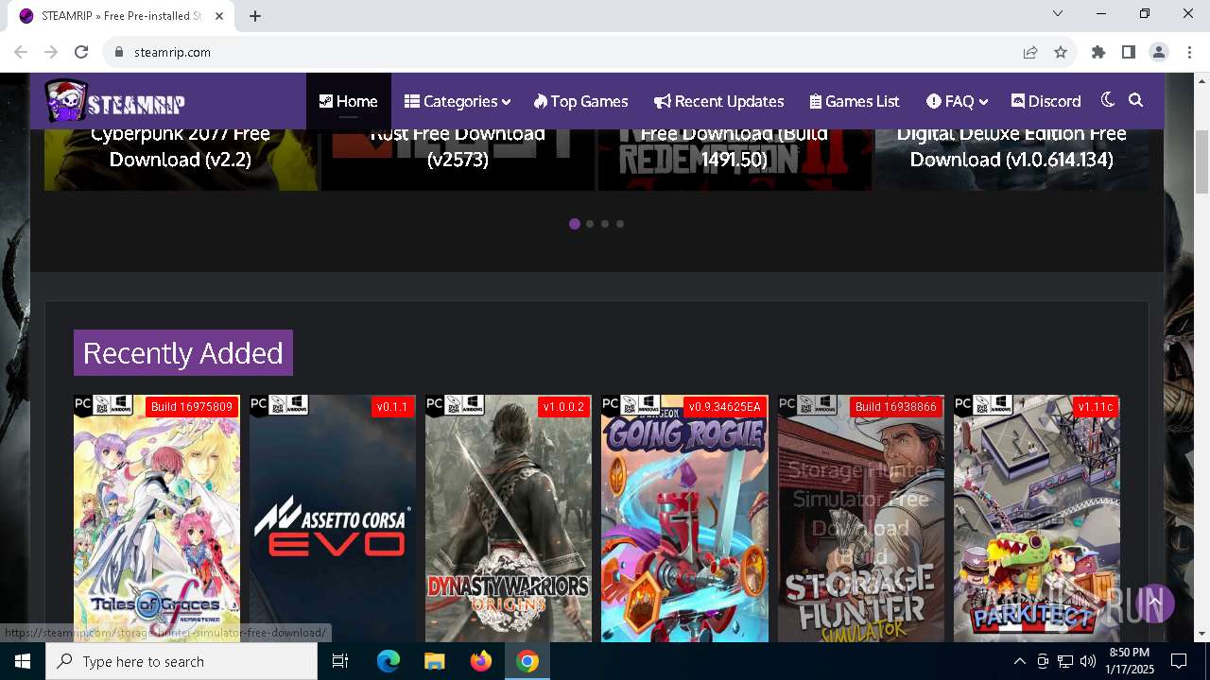Open Going Rogue game card
The image size is (1210, 680).
[x=684, y=519]
